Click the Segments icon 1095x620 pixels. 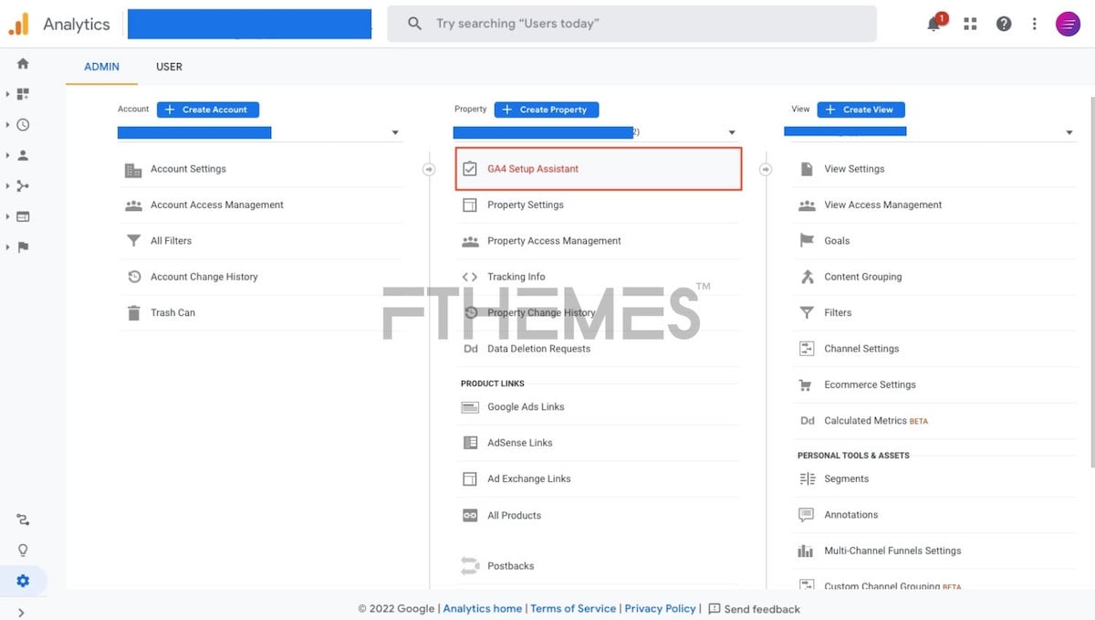(x=807, y=479)
